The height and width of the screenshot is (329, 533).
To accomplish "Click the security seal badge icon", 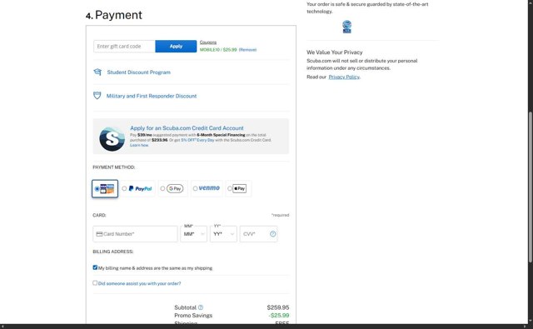I will click(346, 27).
